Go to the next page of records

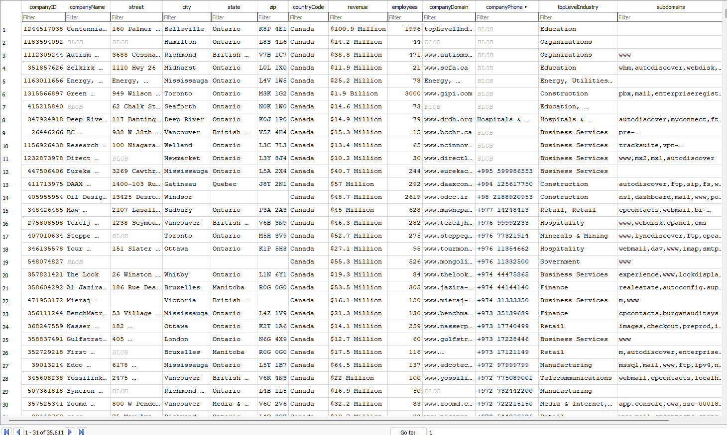tap(70, 432)
